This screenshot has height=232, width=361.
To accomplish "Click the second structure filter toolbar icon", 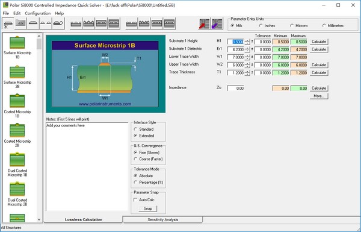I will pos(20,24).
